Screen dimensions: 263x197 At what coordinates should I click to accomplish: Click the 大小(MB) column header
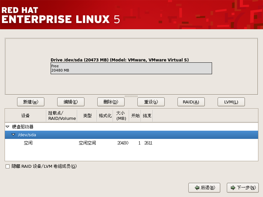121,116
